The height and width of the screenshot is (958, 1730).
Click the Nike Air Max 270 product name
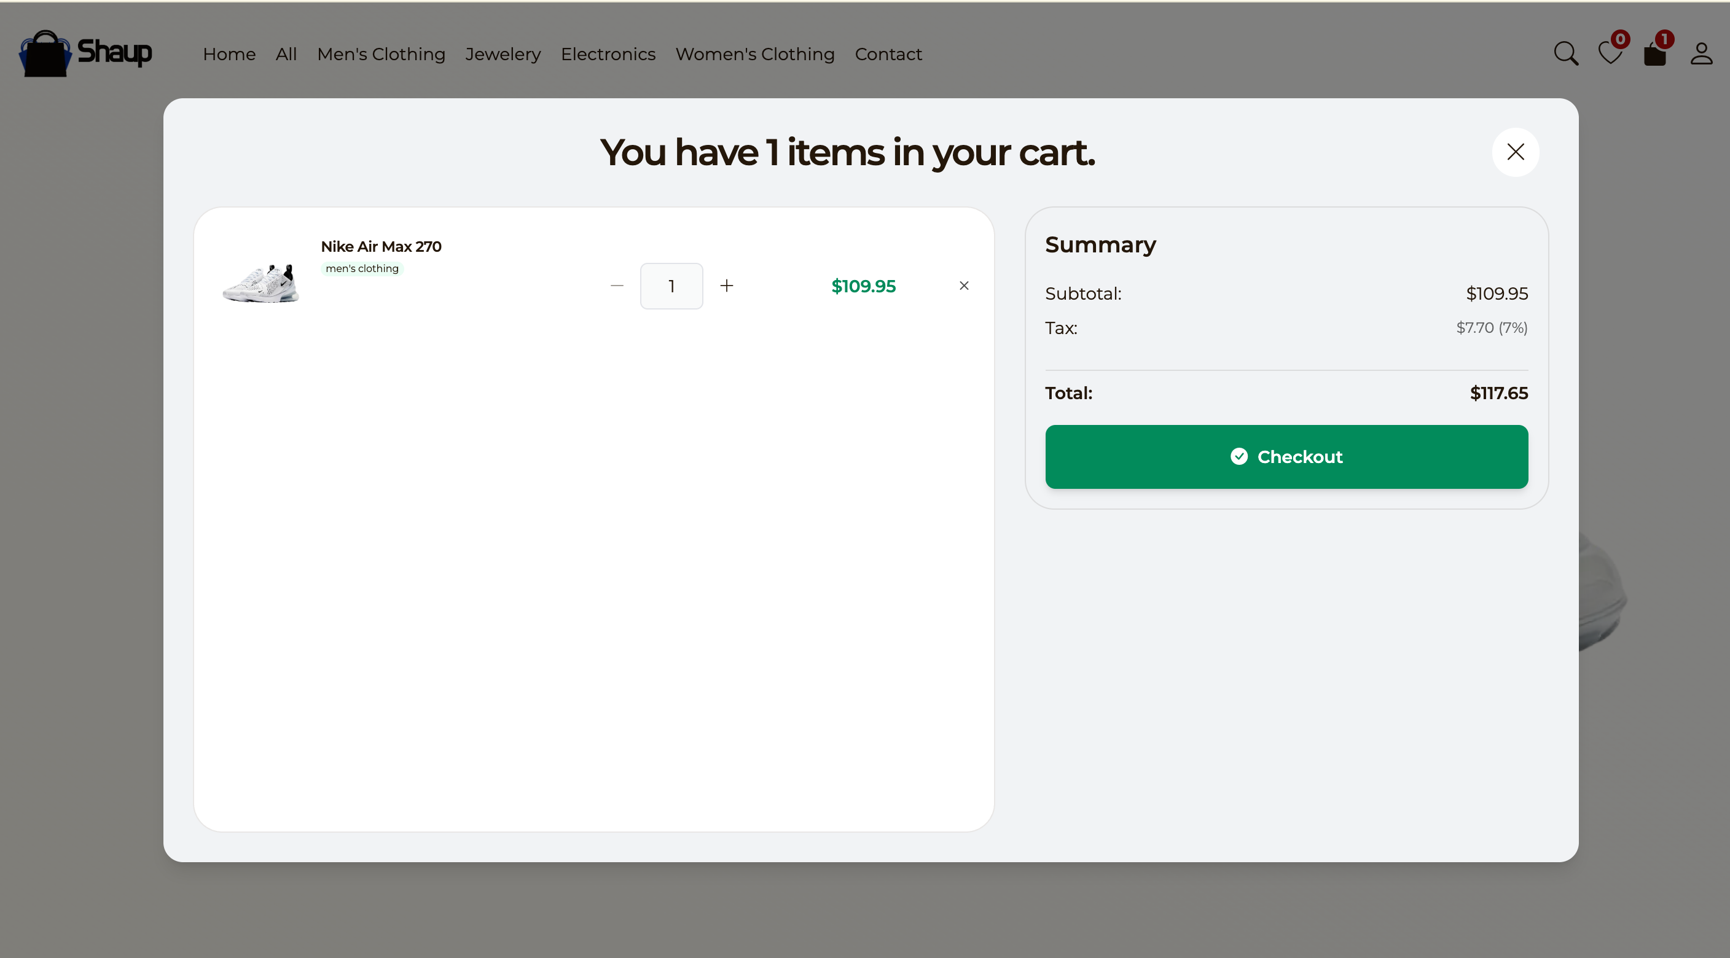click(381, 246)
